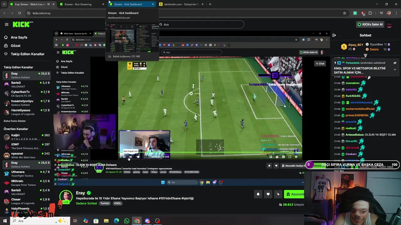Expand the gift leaderboard handle
401x225 pixels.
(365, 56)
